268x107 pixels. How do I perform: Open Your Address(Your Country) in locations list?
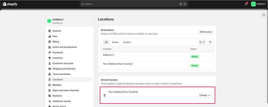[118, 64]
